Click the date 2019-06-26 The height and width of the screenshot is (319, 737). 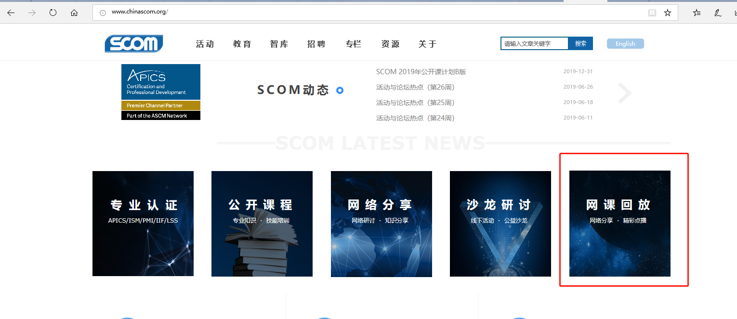pos(578,87)
